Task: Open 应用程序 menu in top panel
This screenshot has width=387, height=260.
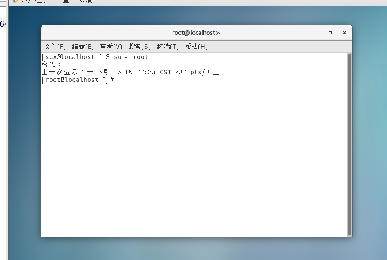Action: pyautogui.click(x=35, y=1)
